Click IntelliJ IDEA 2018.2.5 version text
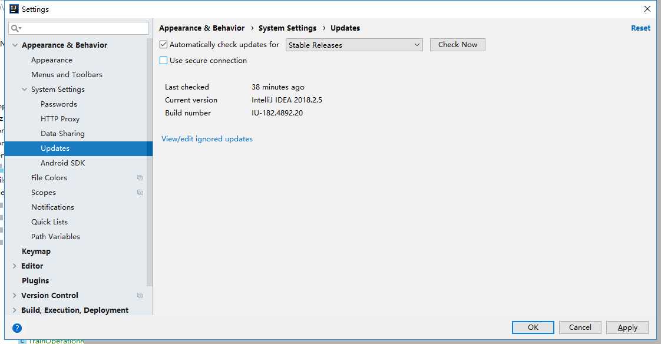The width and height of the screenshot is (661, 344). click(x=287, y=100)
